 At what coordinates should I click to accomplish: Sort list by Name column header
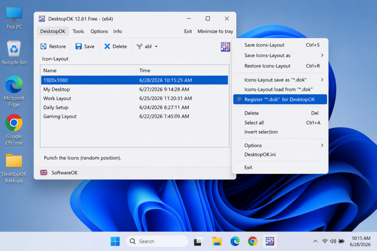89,70
